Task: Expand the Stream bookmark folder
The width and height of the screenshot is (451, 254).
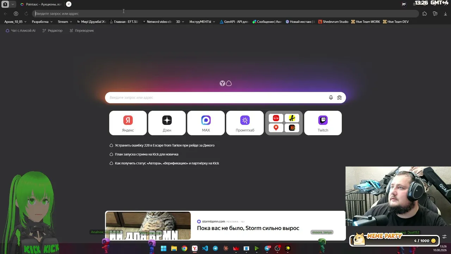Action: 65,22
